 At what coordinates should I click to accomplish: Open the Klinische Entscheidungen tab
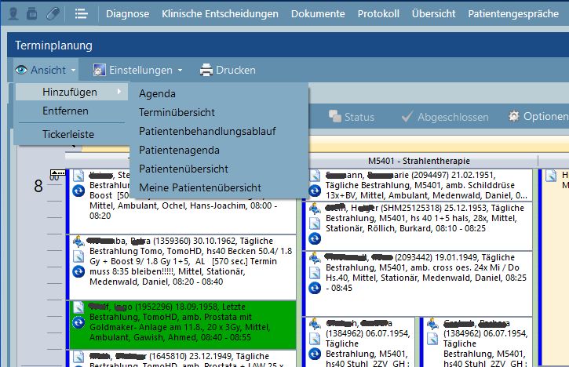click(220, 13)
